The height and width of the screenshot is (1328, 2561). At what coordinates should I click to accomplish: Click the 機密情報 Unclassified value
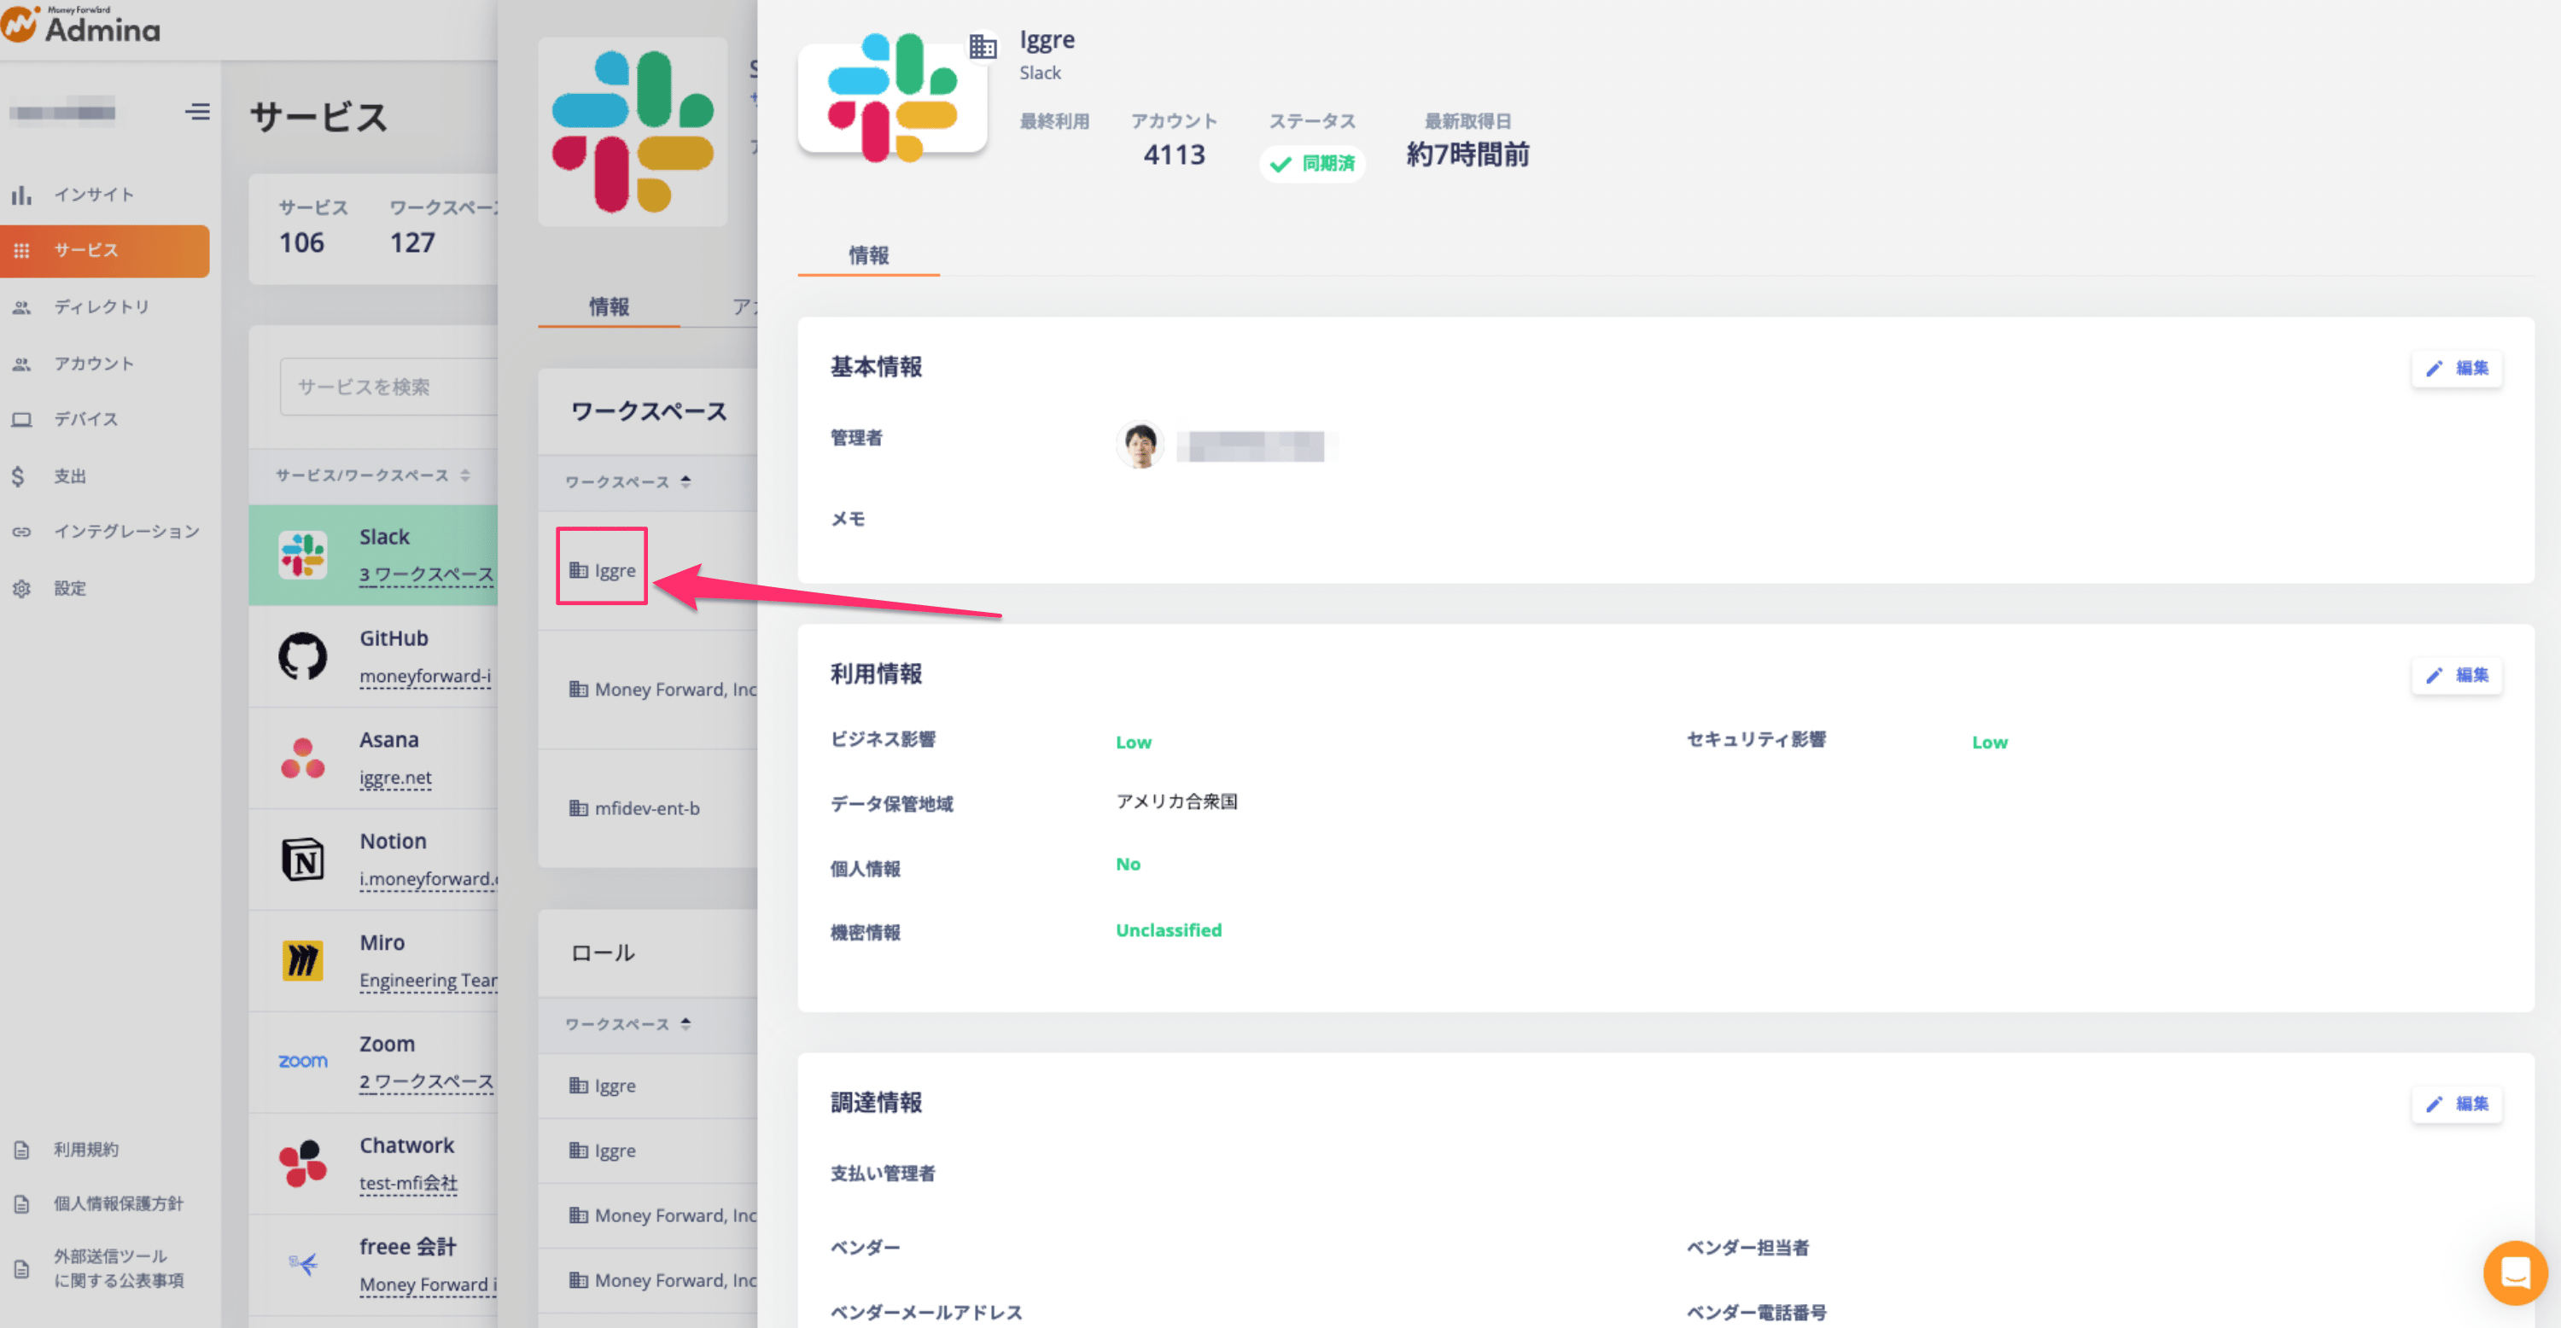coord(1168,930)
